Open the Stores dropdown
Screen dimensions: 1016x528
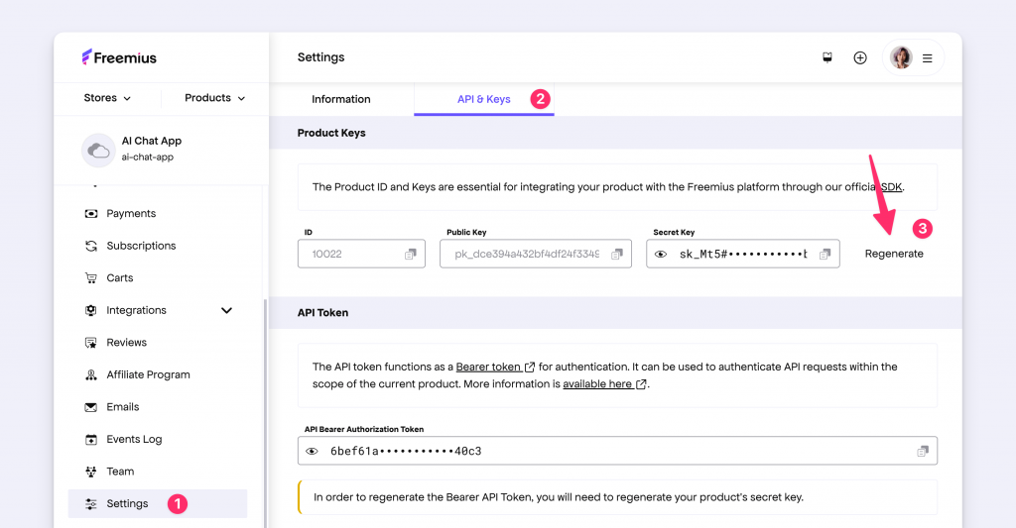click(x=107, y=98)
